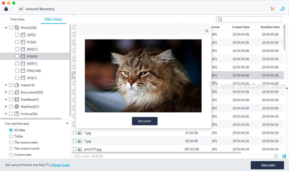Click the file list vertical scrollbar
Image resolution: width=289 pixels, height=171 pixels.
coord(284,37)
